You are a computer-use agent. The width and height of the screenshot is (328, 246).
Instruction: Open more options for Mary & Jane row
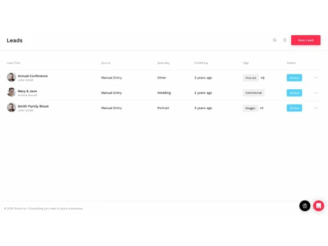[x=316, y=93]
